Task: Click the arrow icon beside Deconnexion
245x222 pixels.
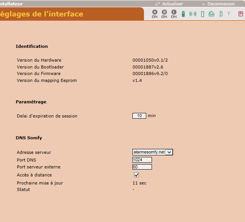Action: 203,4
